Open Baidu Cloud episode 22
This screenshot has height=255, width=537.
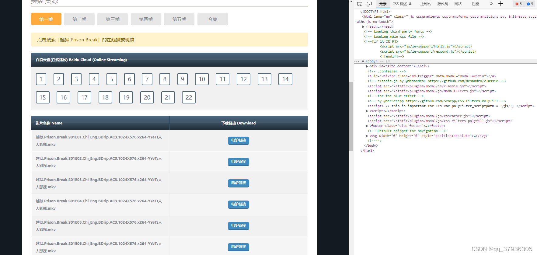tap(189, 97)
